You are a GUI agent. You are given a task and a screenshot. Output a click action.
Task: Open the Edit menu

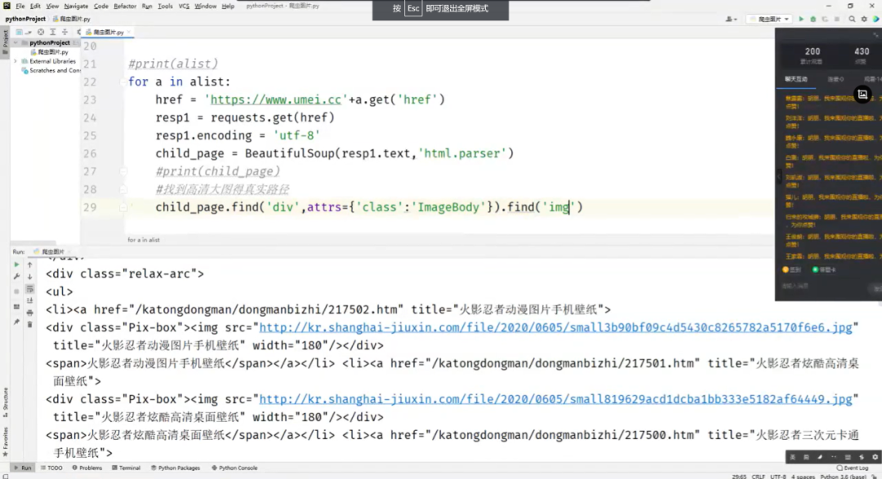click(x=35, y=7)
